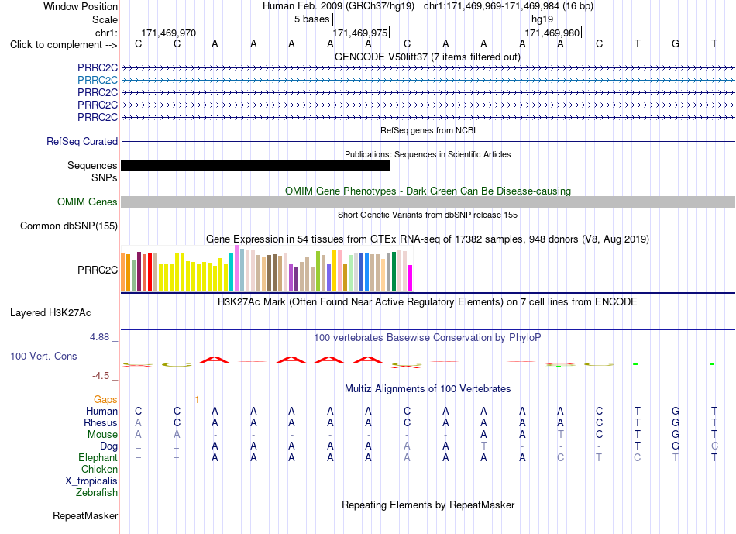Click the 'GENCODE V50lift37 (7 items filtered out)' title
Viewport: 736px width, 534px height.
tap(428, 57)
